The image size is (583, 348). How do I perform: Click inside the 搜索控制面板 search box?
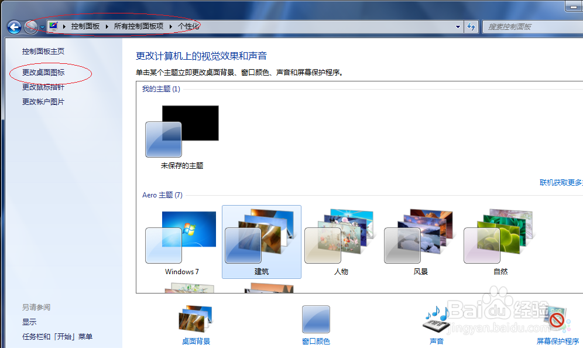click(533, 26)
